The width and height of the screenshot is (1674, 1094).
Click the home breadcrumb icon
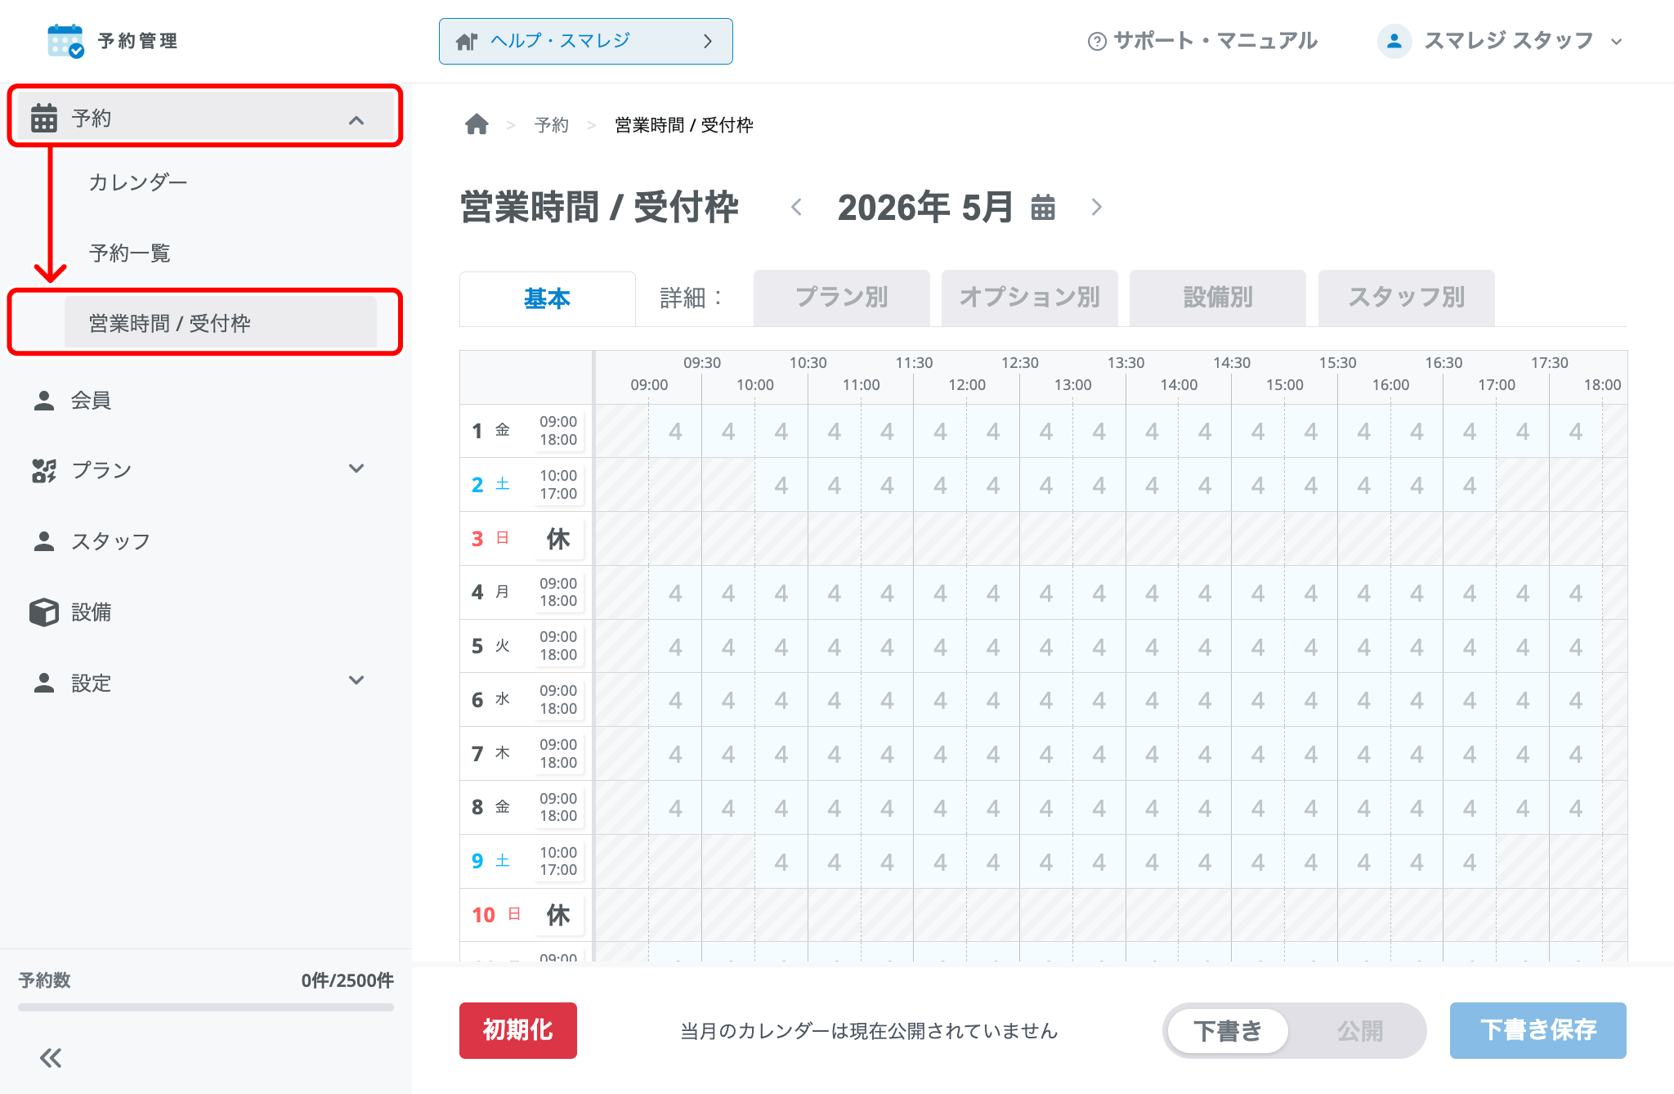click(477, 124)
